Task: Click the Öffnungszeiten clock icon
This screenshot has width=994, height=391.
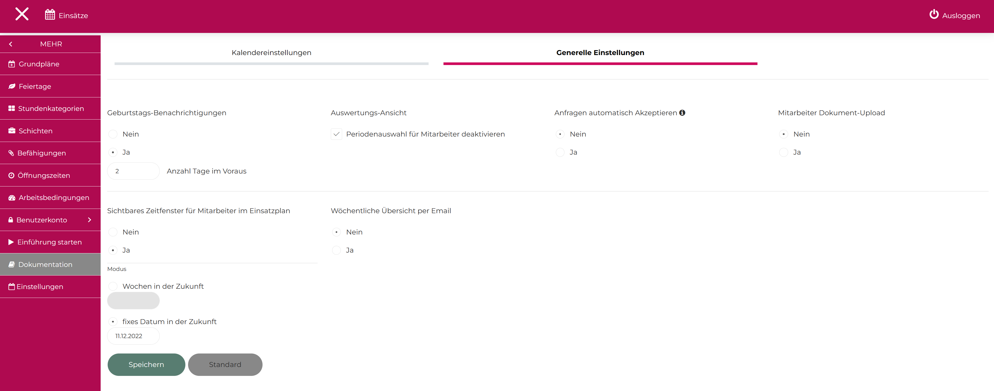Action: tap(12, 176)
